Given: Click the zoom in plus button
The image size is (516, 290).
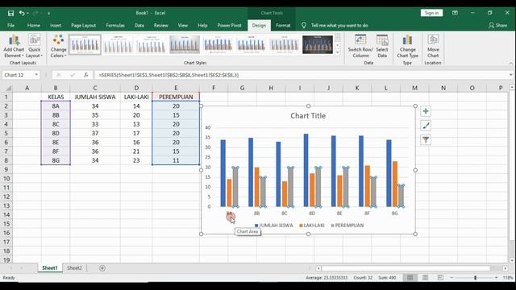Looking at the screenshot, I should point(497,278).
